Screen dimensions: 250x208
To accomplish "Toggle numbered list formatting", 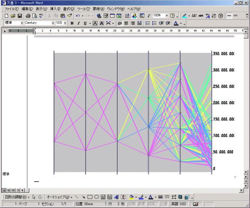I will point(148,23).
